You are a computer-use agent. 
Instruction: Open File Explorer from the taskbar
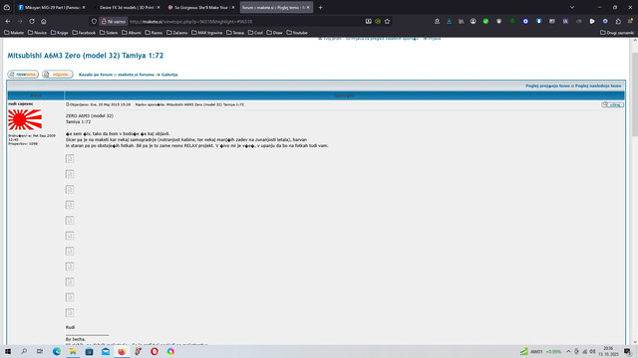point(73,351)
